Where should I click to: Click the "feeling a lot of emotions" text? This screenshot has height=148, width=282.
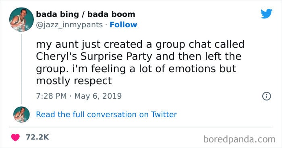click(x=153, y=69)
